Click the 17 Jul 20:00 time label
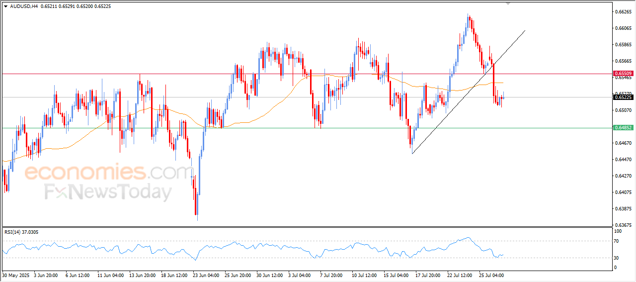This screenshot has height=282, width=636. click(x=429, y=275)
